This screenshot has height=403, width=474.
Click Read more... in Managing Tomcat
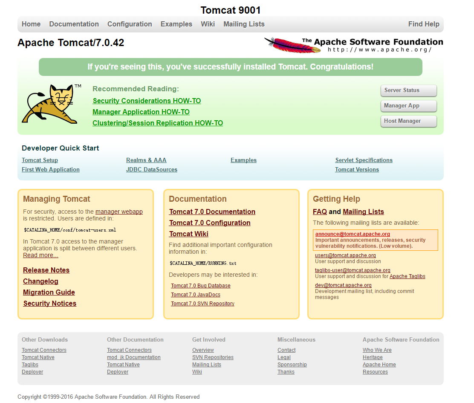point(40,255)
